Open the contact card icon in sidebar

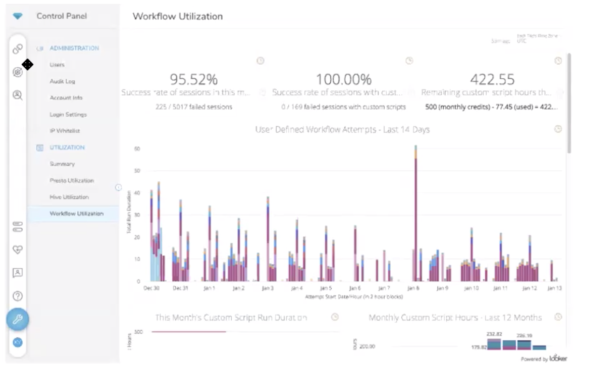pyautogui.click(x=18, y=273)
